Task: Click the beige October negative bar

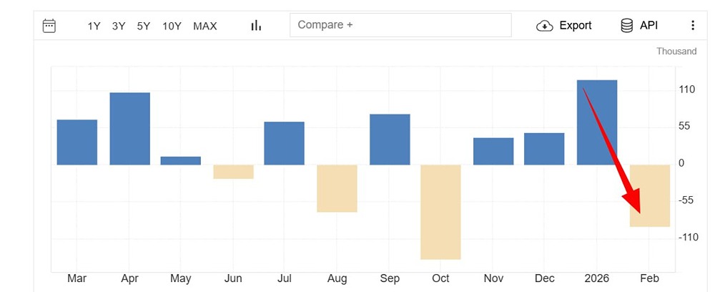Action: click(440, 212)
